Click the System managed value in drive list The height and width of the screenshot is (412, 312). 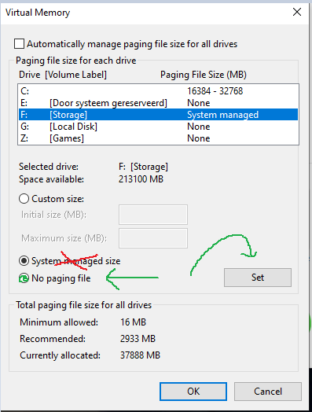tap(223, 115)
